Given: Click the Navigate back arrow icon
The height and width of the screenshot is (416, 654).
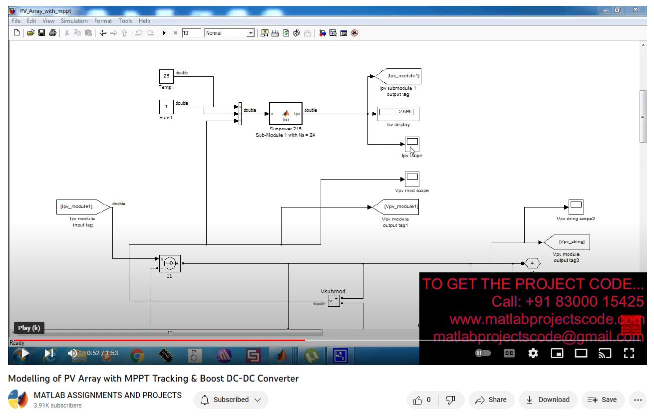Looking at the screenshot, I should (103, 33).
